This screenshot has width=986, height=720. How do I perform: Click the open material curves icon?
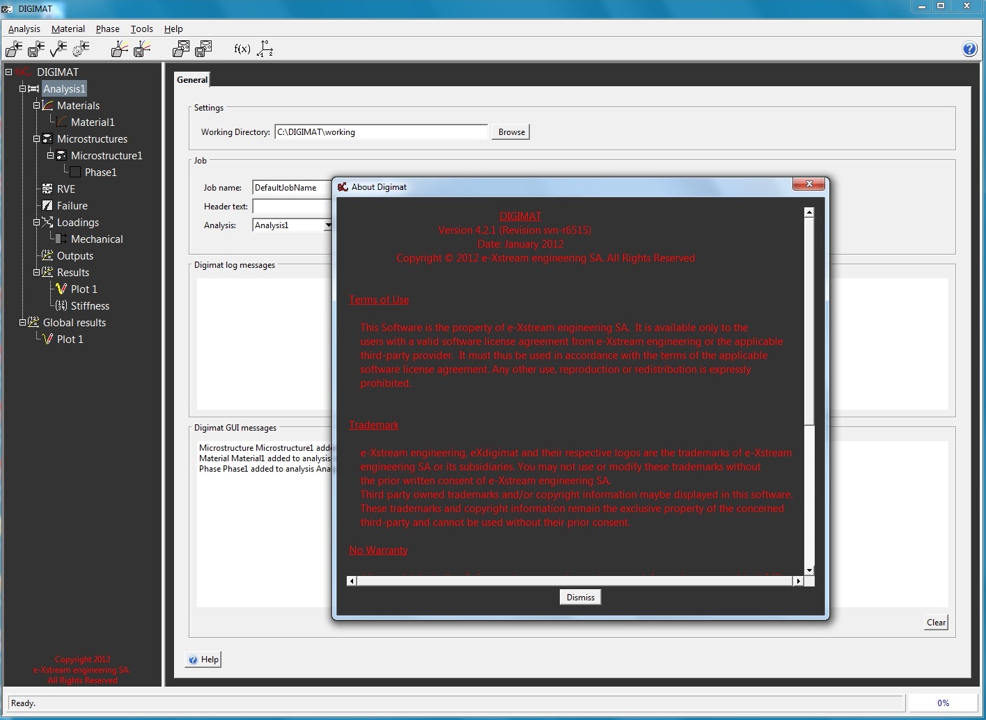pos(120,49)
